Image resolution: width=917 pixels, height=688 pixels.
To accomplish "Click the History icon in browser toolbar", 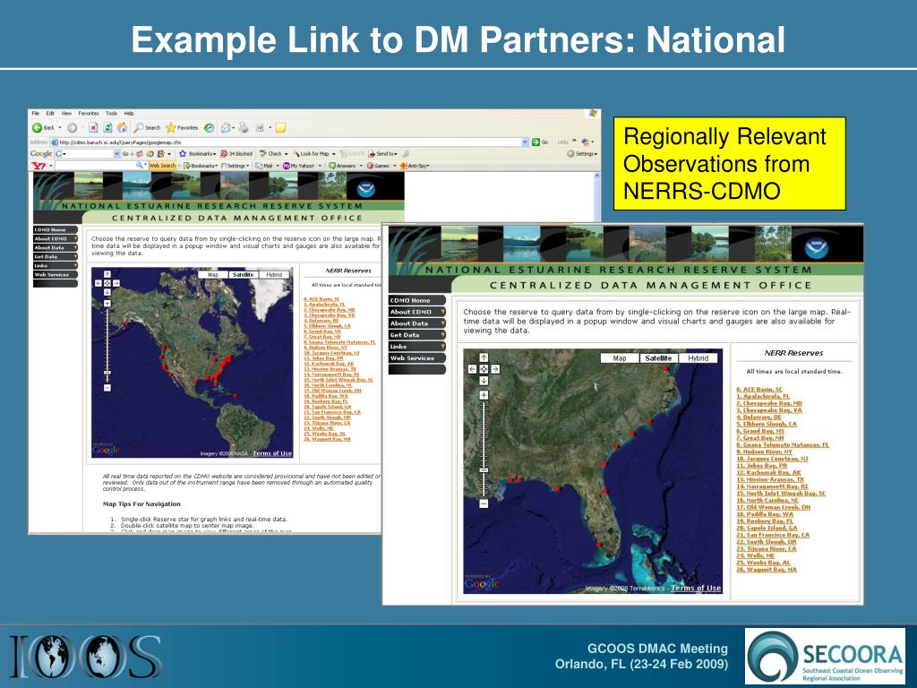I will pyautogui.click(x=209, y=127).
